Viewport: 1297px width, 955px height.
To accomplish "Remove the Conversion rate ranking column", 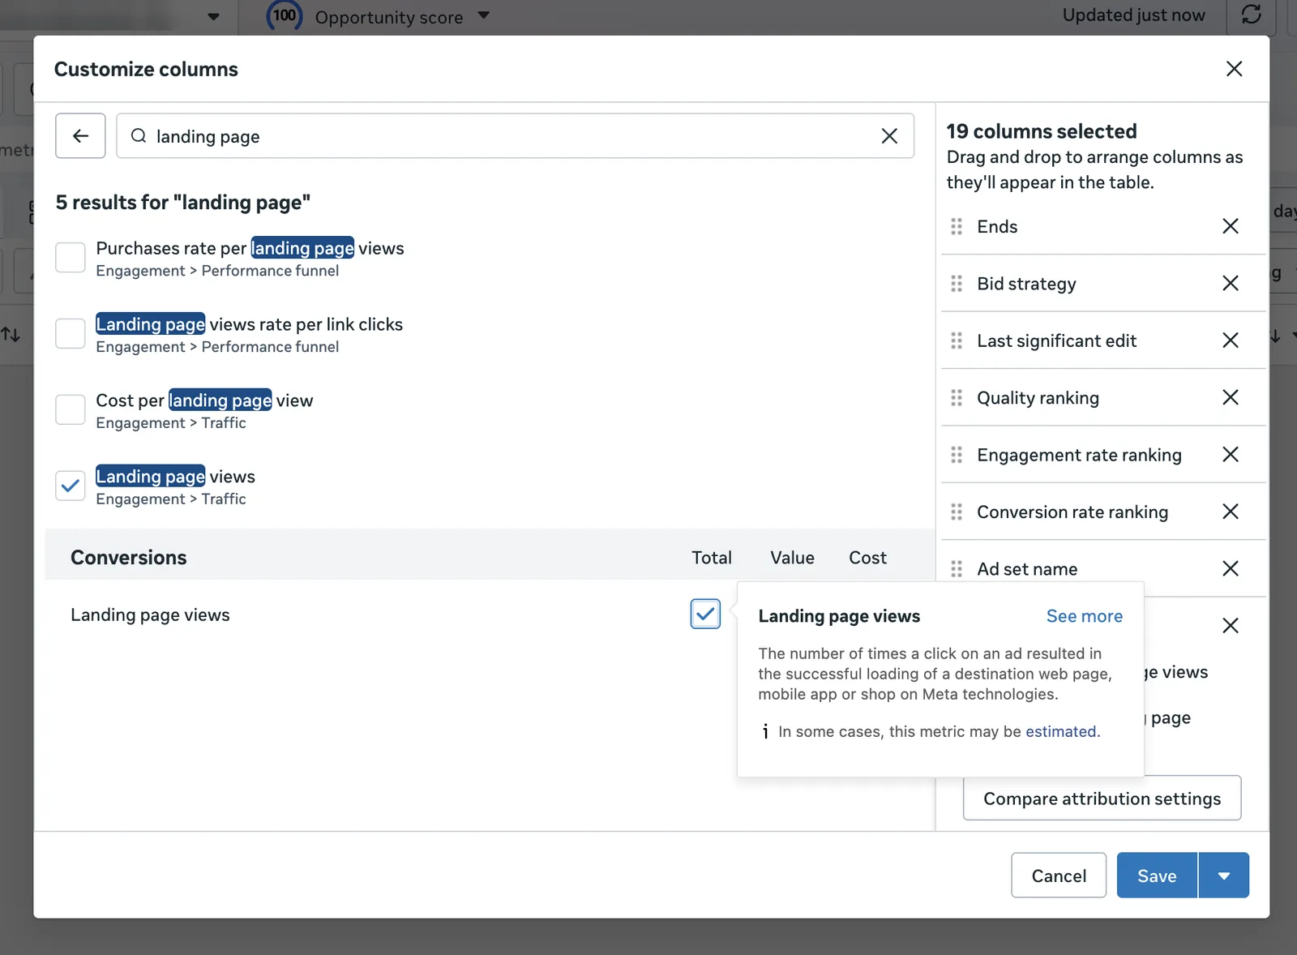I will click(x=1231, y=512).
